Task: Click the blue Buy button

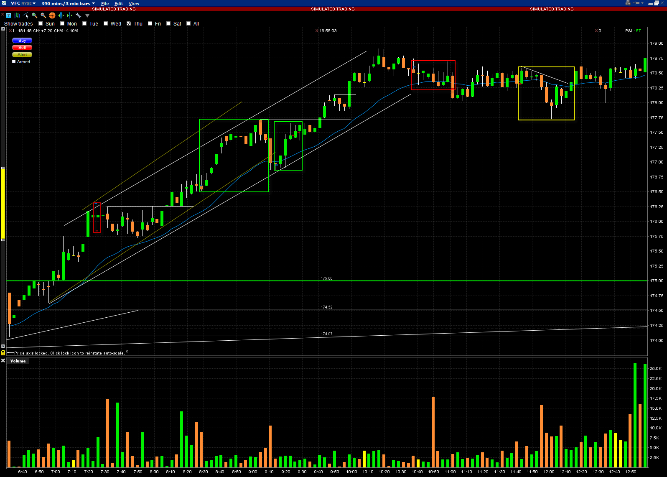Action: 22,41
